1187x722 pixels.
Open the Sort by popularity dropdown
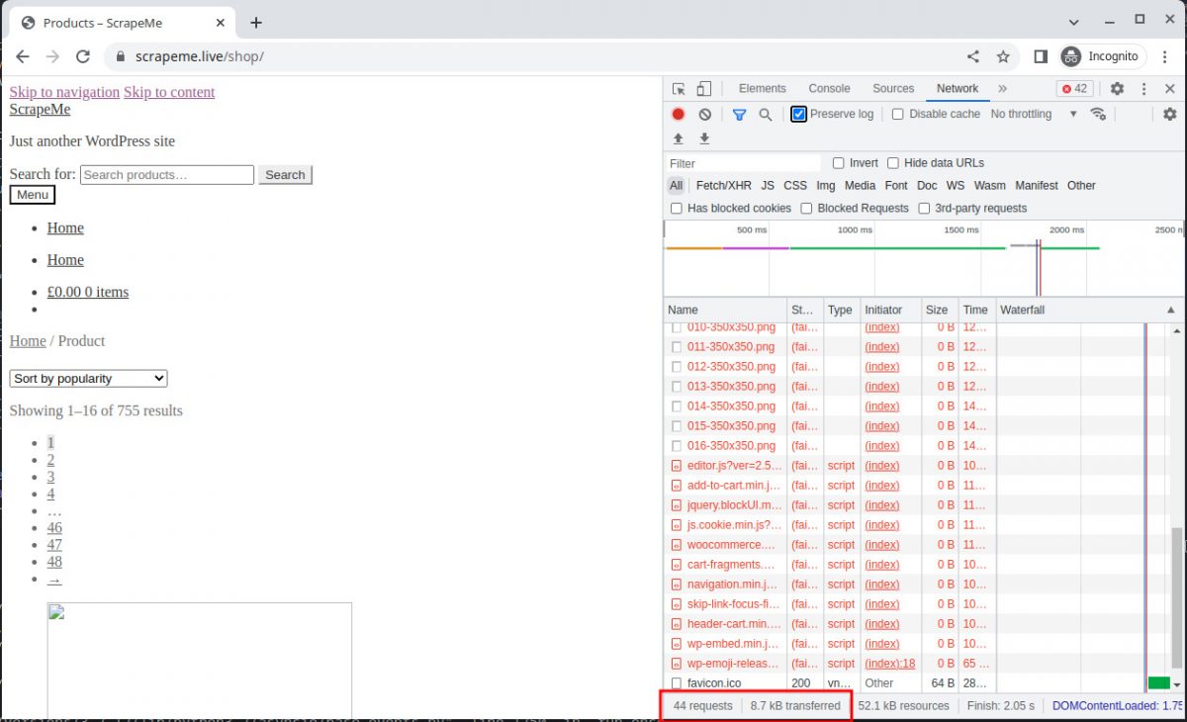[89, 379]
